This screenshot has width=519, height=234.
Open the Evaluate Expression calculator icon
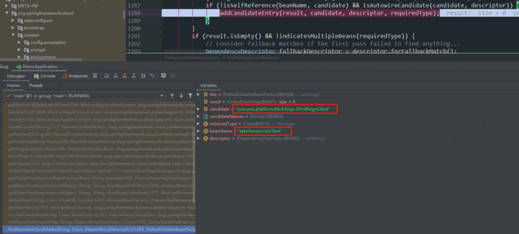[x=163, y=75]
